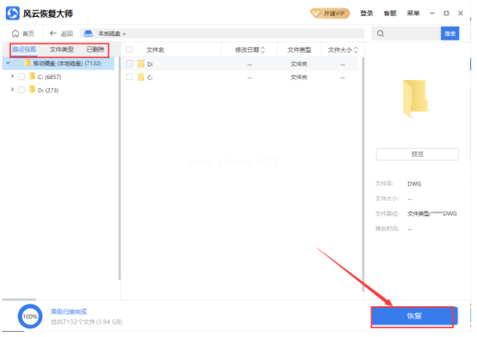Expand the D: (273) tree node
Viewport: 477px width, 337px height.
(x=12, y=89)
